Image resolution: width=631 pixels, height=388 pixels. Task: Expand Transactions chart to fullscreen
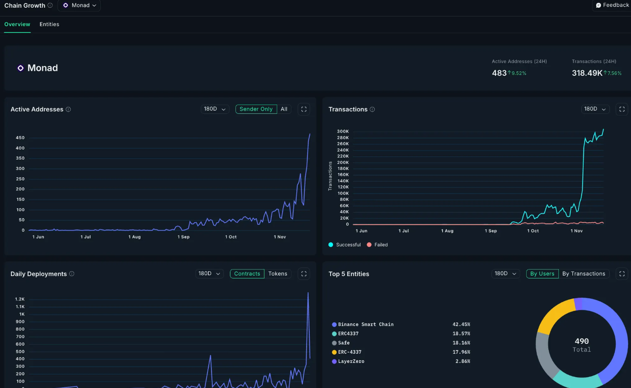[x=622, y=109]
